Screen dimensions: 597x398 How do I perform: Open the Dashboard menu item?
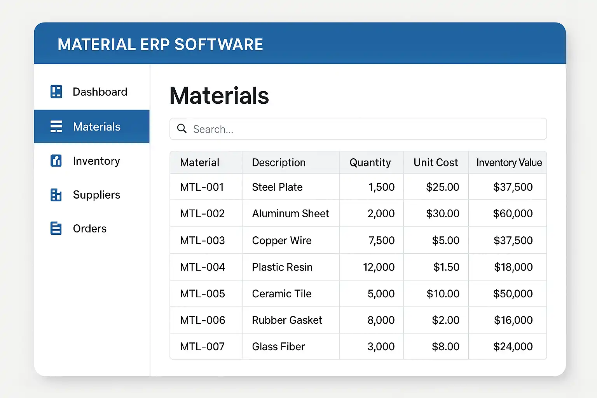100,92
